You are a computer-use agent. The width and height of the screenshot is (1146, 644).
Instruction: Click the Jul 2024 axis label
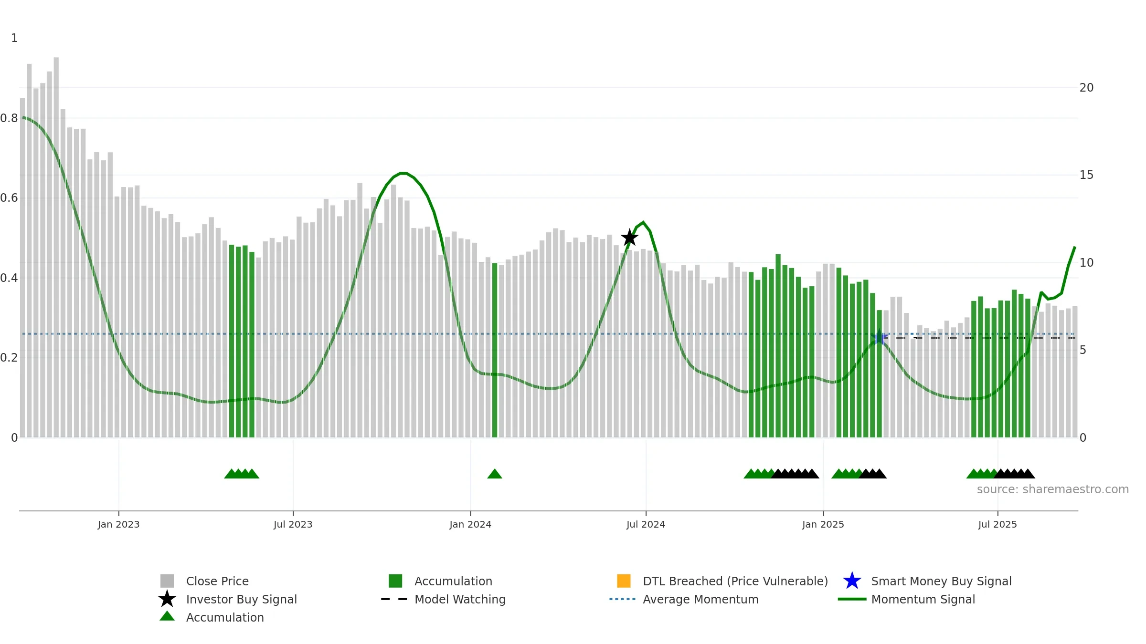pos(646,525)
